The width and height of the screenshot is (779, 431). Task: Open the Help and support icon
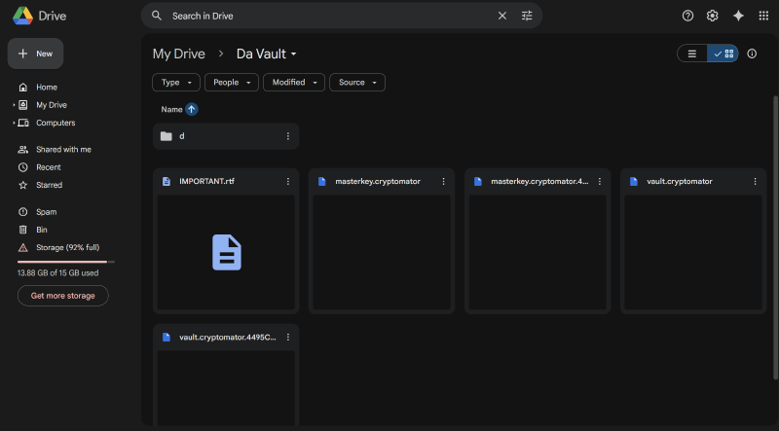tap(687, 16)
